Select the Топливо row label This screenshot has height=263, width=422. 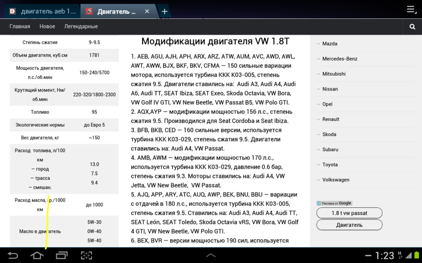pyautogui.click(x=40, y=112)
